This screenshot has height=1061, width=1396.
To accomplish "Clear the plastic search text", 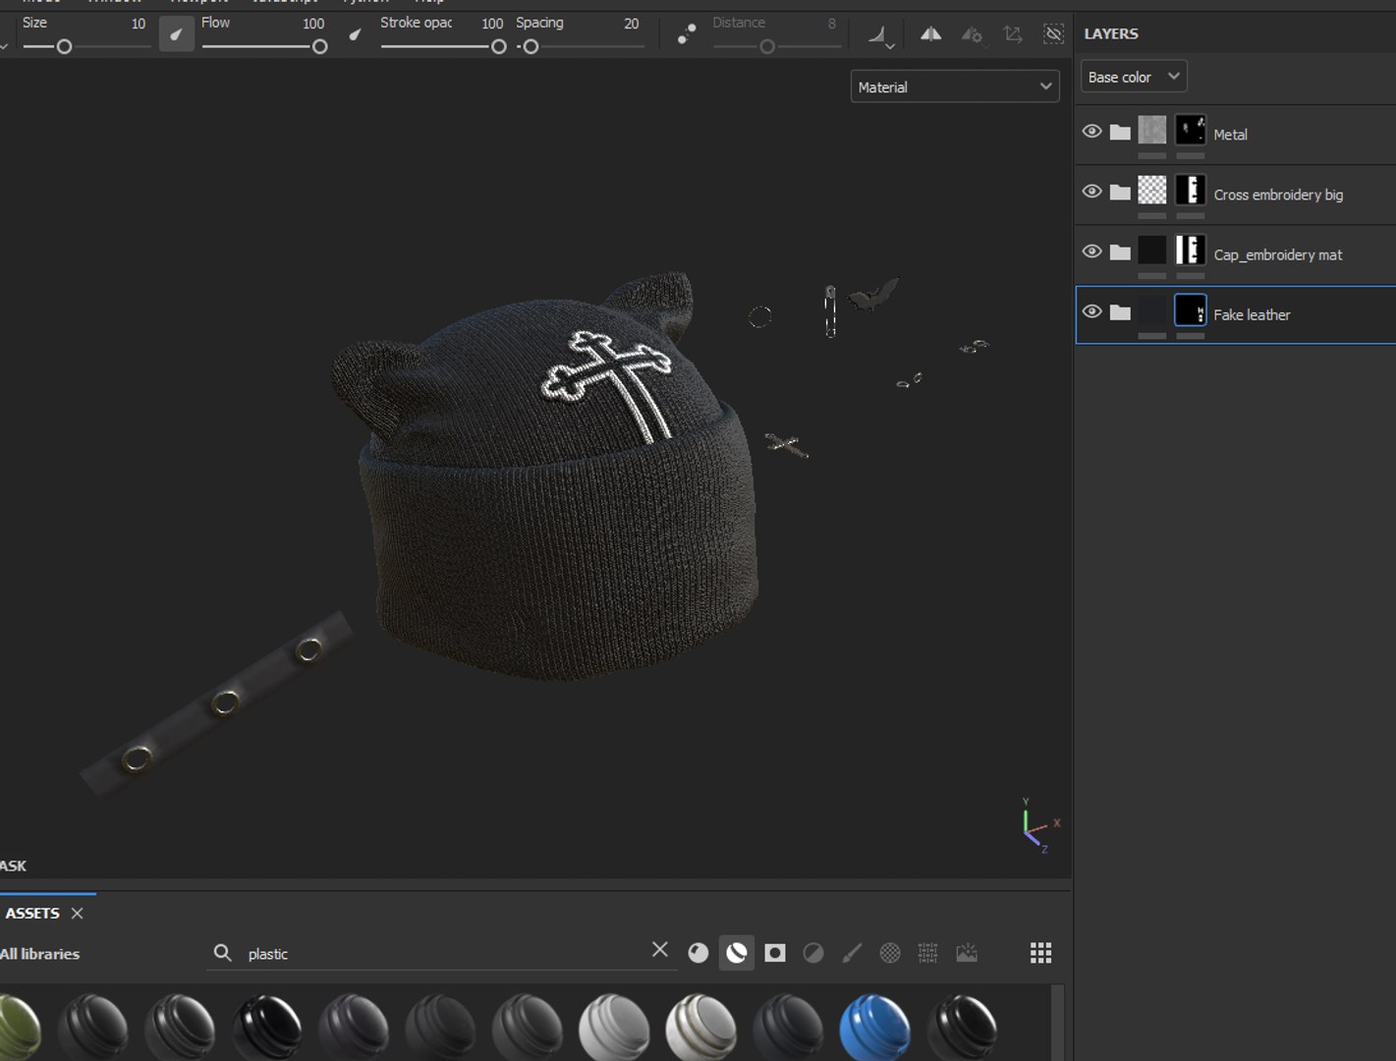I will pos(660,949).
